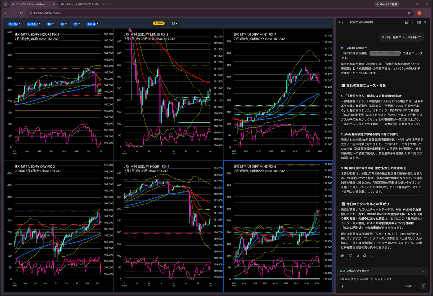Select the USDJPY HOUR1 FIX-4 chart title
The height and width of the screenshot is (296, 433).
[x=147, y=167]
